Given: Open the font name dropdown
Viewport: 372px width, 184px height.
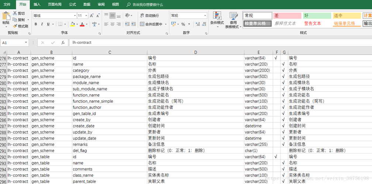Looking at the screenshot, I should coord(75,16).
